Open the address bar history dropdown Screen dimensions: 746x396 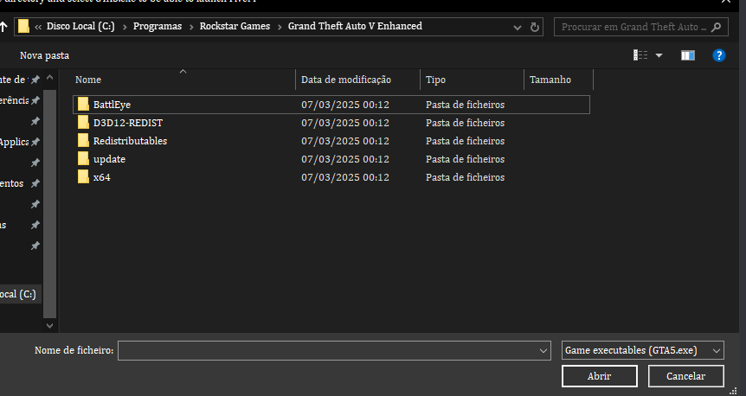coord(518,28)
